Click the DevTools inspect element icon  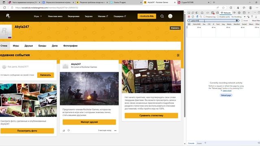pos(189,13)
